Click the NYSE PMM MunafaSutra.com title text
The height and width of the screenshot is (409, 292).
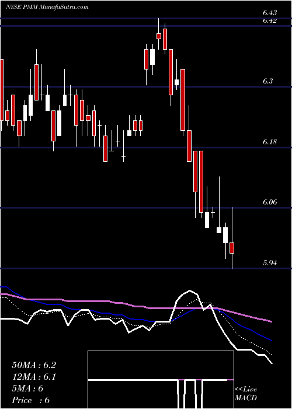(x=47, y=7)
